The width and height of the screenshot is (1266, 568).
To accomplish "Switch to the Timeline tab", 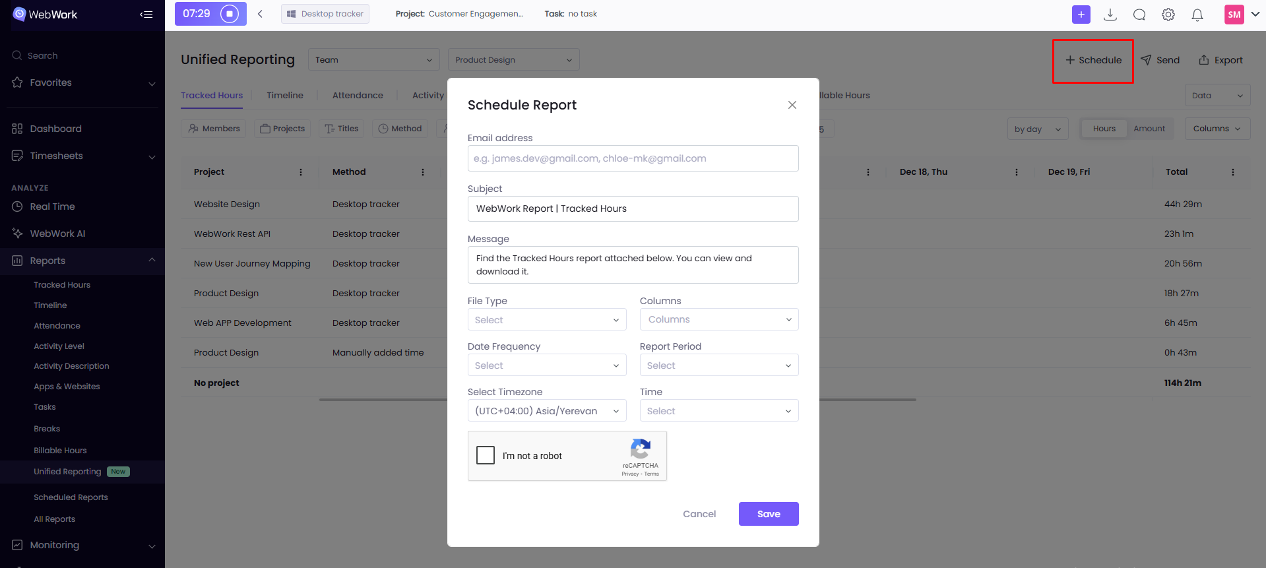I will pyautogui.click(x=285, y=96).
